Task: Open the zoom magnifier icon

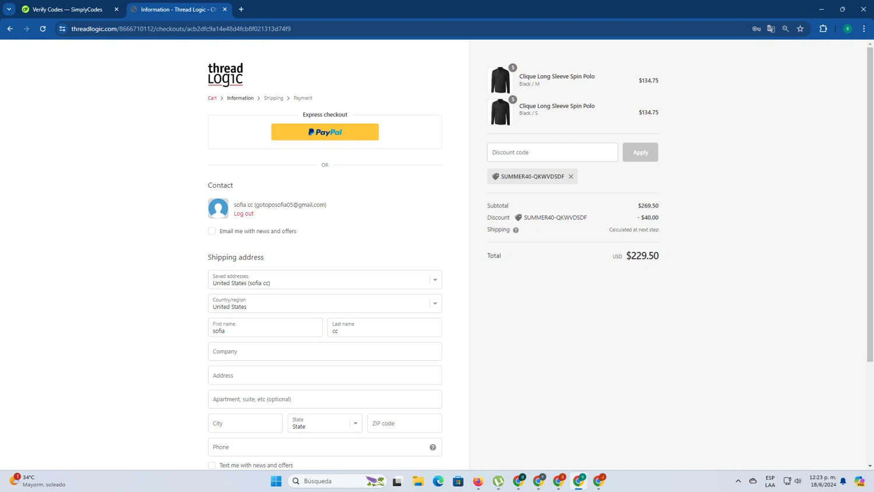Action: (x=785, y=29)
